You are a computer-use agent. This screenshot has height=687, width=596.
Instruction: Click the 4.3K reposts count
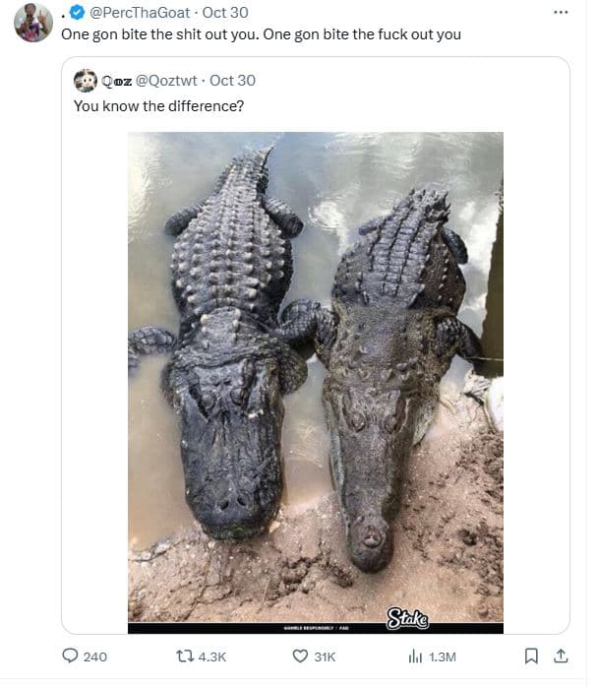tap(212, 656)
